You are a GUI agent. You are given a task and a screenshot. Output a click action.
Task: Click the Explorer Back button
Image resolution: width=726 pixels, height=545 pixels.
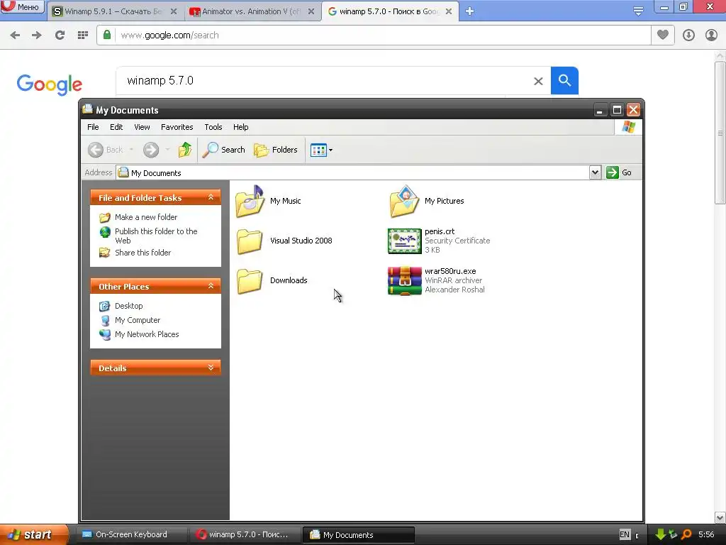click(x=106, y=150)
